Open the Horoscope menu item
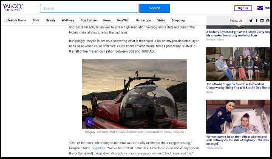 tap(143, 20)
